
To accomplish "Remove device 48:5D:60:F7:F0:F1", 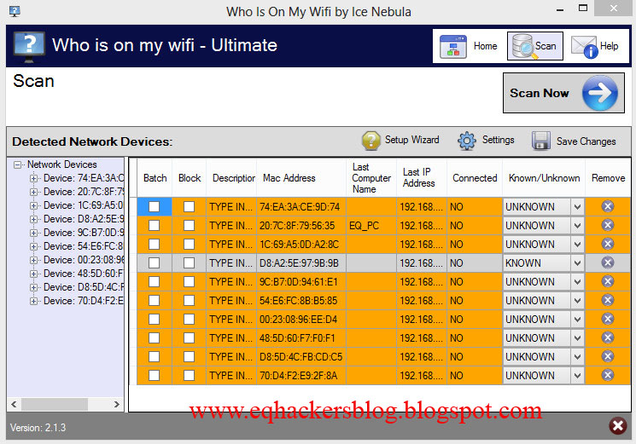I will tap(608, 337).
